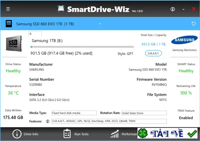
Task: Minimize the SmartDrive-Wiz window
Action: [x=183, y=9]
